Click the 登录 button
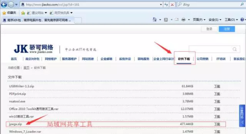The width and height of the screenshot is (246, 134). 209,29
